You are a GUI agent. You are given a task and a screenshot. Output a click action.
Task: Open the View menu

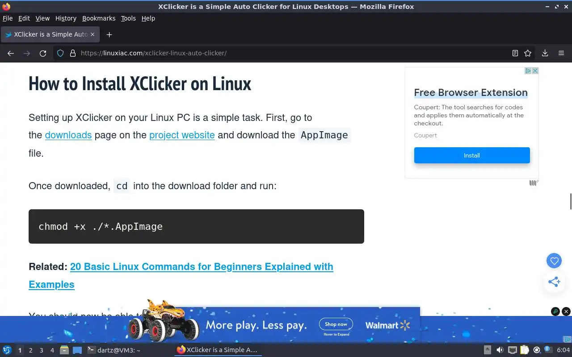coord(42,18)
